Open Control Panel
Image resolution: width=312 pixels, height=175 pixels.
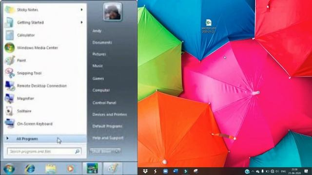tap(104, 103)
